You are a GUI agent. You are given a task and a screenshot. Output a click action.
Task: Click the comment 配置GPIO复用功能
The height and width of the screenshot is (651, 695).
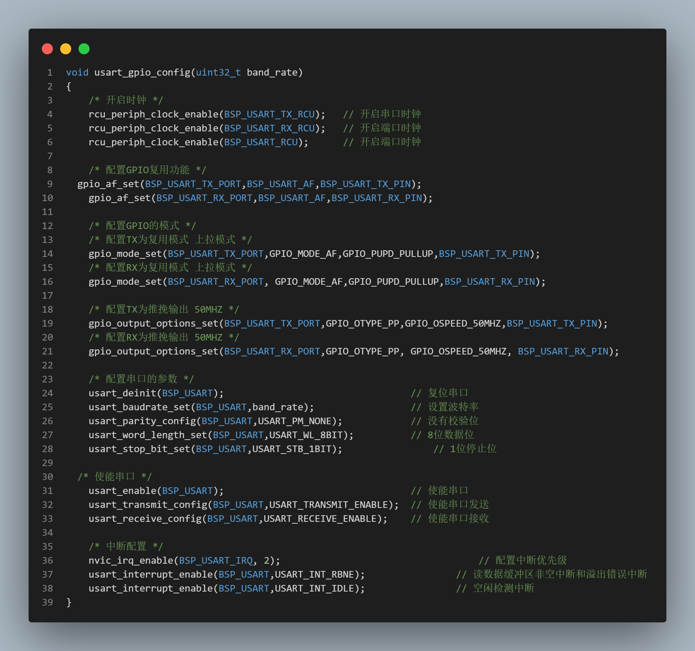pyautogui.click(x=148, y=170)
